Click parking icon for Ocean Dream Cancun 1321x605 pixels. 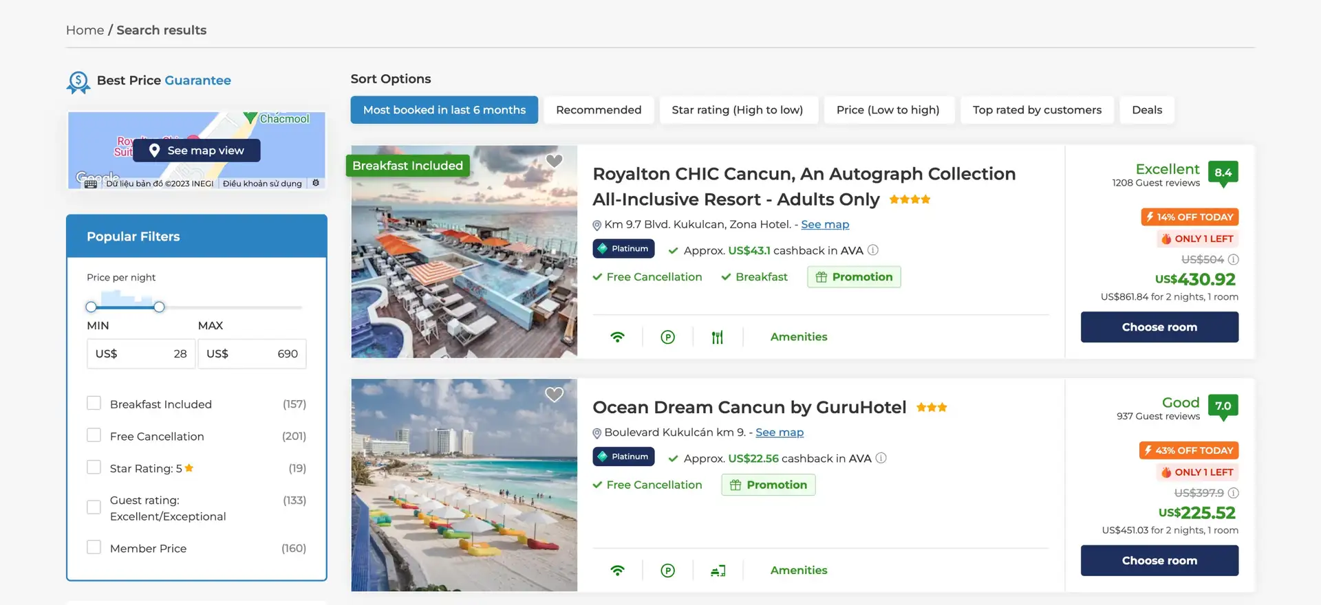coord(667,571)
